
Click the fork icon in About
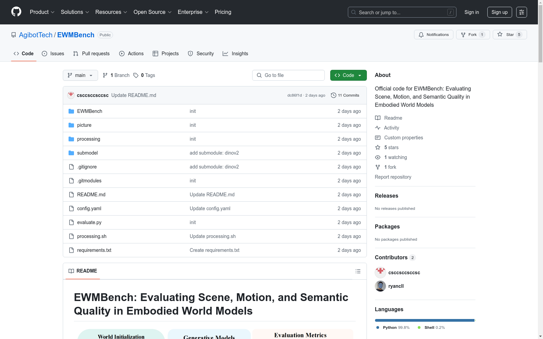pyautogui.click(x=378, y=167)
